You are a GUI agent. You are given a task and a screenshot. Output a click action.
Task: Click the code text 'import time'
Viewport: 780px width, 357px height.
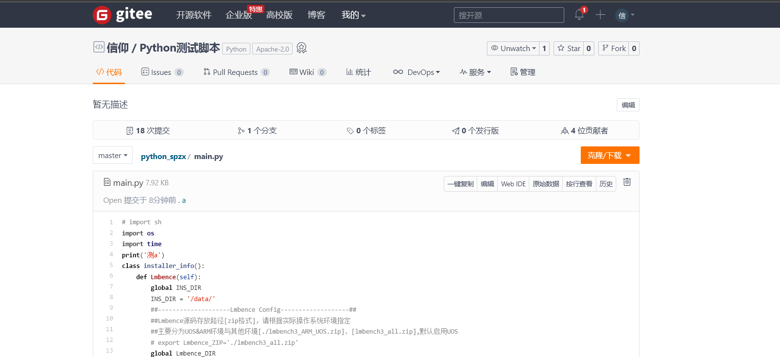[142, 244]
